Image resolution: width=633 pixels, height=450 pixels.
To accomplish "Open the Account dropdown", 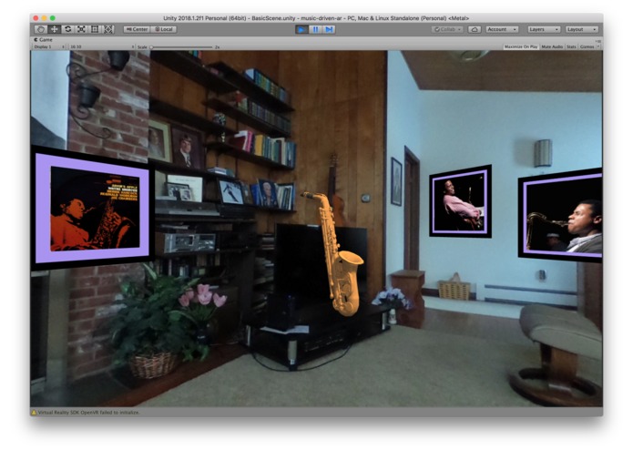I will click(x=502, y=29).
